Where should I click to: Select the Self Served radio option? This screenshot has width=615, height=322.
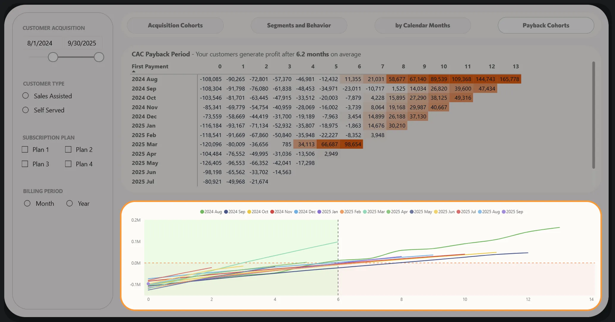tap(26, 110)
